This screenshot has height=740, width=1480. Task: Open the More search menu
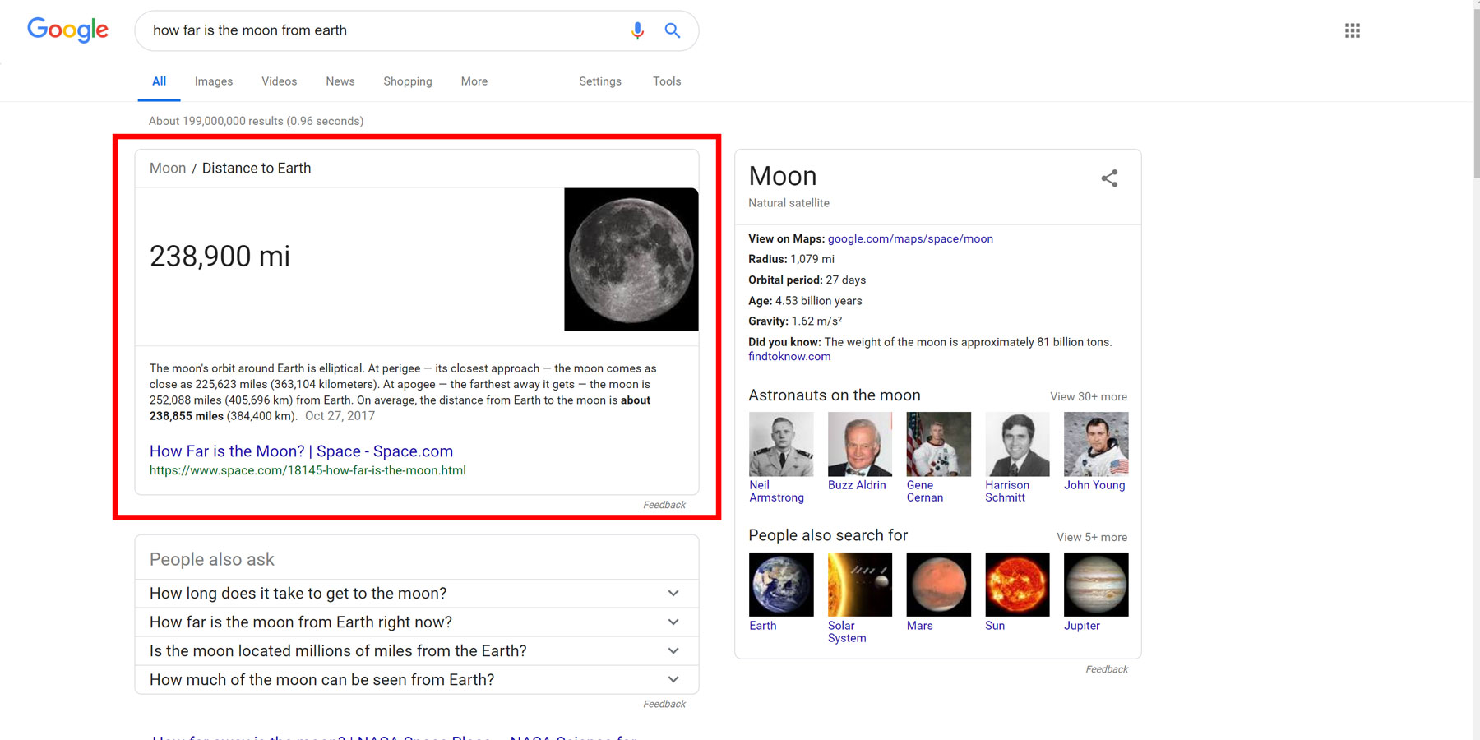pyautogui.click(x=474, y=81)
